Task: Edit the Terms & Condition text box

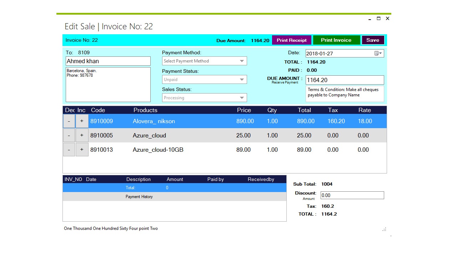Action: 345,94
